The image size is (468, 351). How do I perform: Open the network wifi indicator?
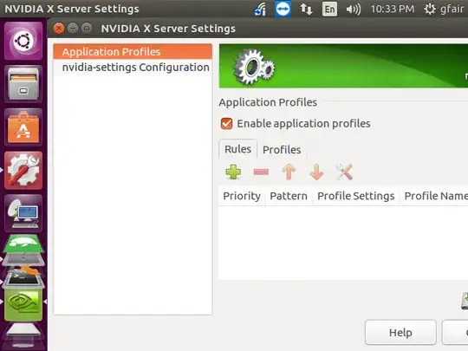(x=260, y=9)
